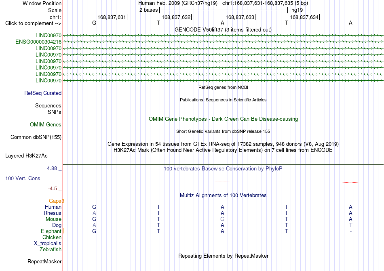Click the -4.5 PhyloP minimum value
Viewport: 384px width, 271px height.
pyautogui.click(x=53, y=189)
